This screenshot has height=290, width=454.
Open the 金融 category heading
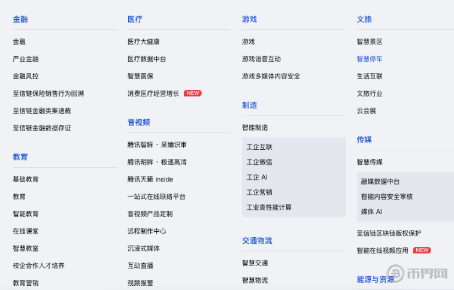click(20, 19)
